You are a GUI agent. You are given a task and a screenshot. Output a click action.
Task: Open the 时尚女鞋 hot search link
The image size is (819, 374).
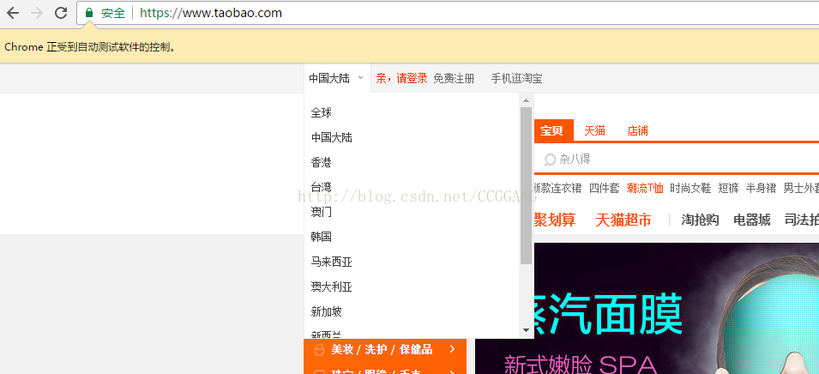coord(690,188)
